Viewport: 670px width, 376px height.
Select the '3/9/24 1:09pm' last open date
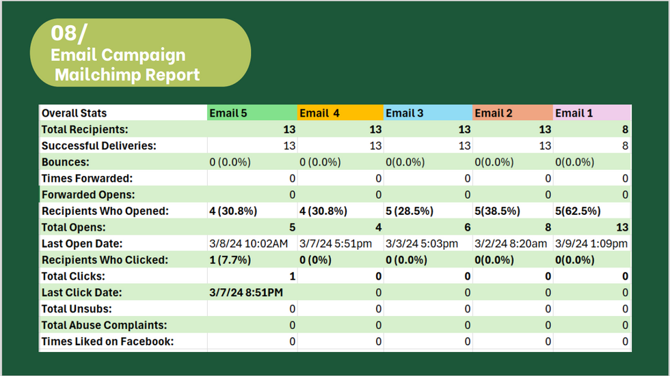point(591,244)
